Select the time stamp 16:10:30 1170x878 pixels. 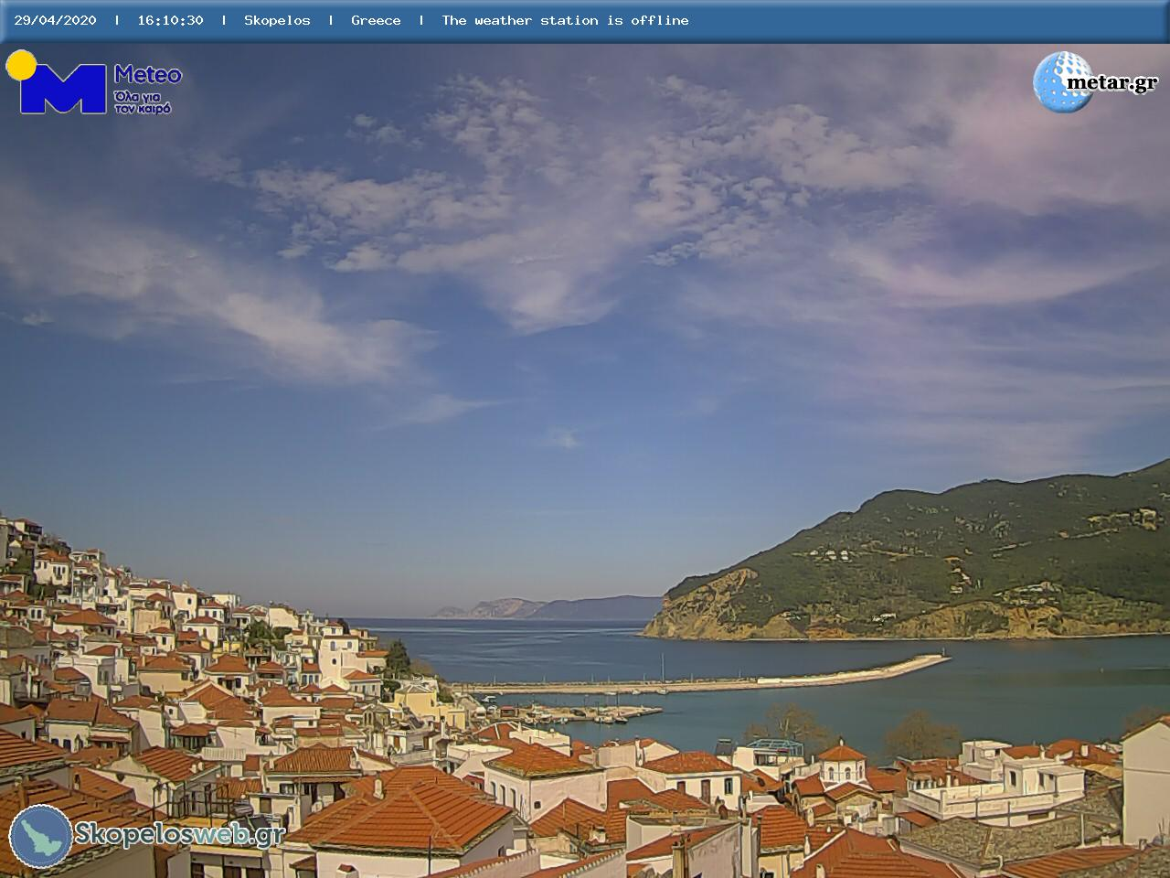point(170,20)
